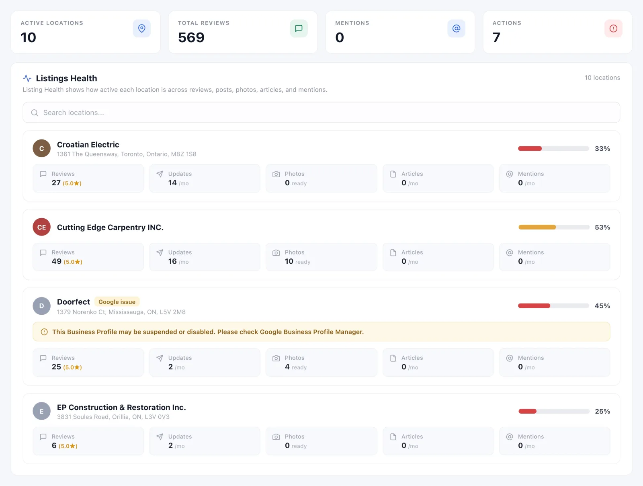The width and height of the screenshot is (643, 486).
Task: Click the Cutting Edge Carpentry CE avatar
Action: click(x=41, y=227)
